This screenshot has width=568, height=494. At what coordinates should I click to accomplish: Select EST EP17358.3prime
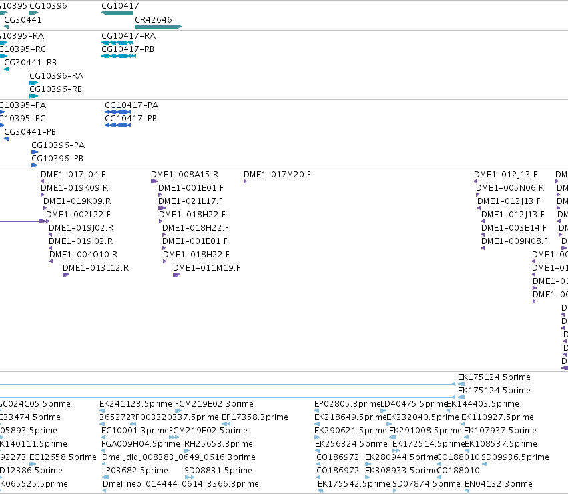255,417
